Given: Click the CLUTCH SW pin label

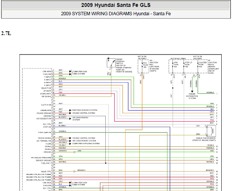Looking at the screenshot, I should 47,104.
